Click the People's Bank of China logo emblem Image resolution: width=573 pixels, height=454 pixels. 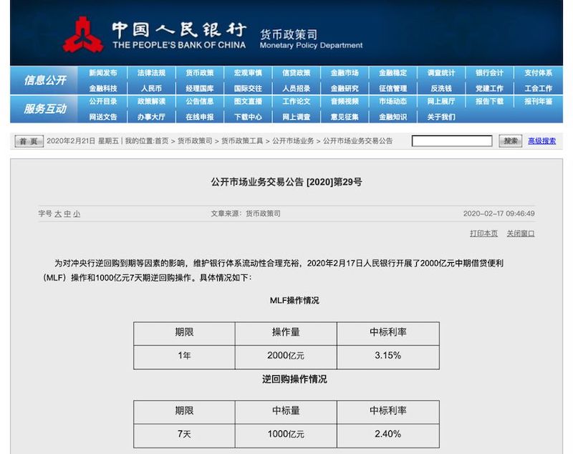pos(82,34)
